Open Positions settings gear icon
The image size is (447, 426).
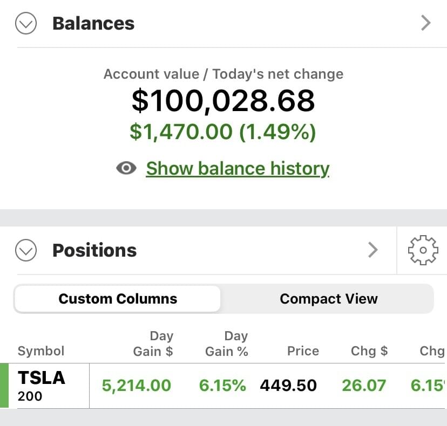coord(423,250)
